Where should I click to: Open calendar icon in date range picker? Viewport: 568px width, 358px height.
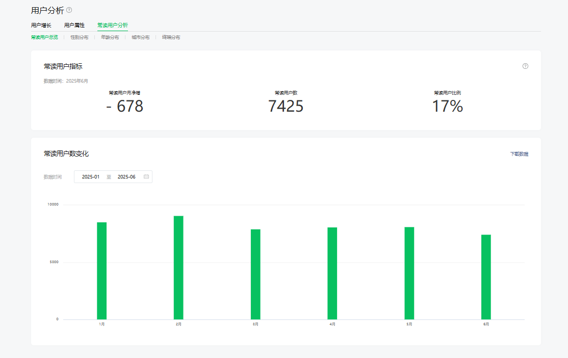146,177
